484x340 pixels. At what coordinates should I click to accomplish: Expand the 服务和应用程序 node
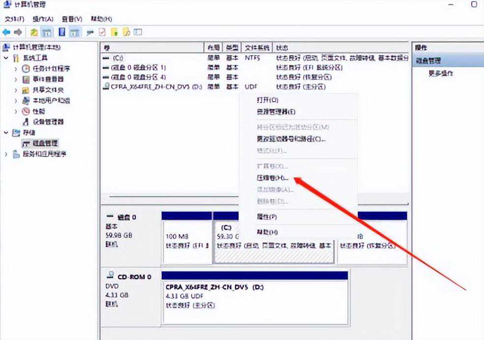(6, 154)
